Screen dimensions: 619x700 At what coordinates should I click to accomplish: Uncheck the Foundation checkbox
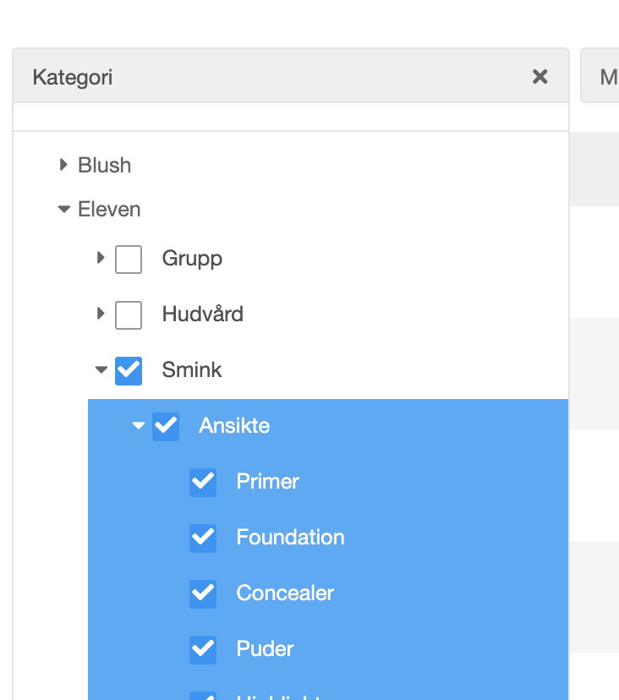click(x=203, y=538)
